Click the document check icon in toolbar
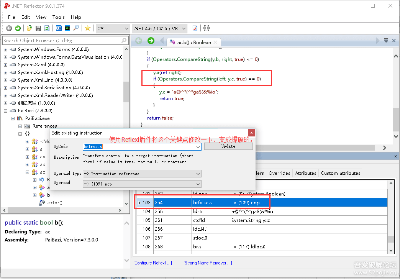 pos(195,28)
